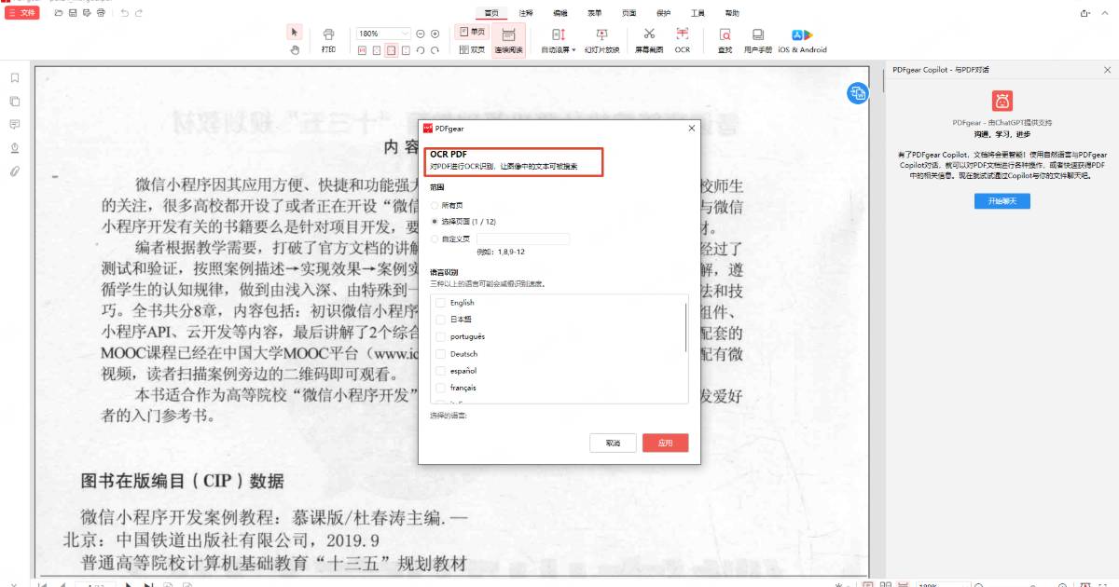Rotate page clockwise

click(x=435, y=50)
